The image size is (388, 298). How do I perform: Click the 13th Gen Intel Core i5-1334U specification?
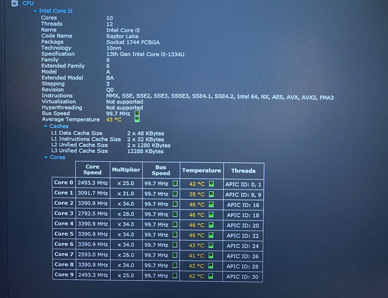145,54
